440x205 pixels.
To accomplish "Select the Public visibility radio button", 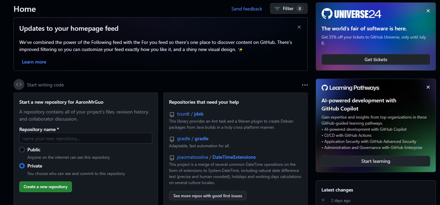I will point(22,150).
